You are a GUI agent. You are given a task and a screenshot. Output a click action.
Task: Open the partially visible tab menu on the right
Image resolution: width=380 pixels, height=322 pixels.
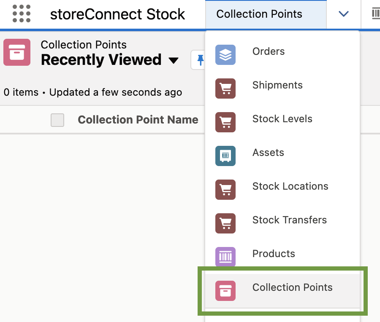pos(375,13)
